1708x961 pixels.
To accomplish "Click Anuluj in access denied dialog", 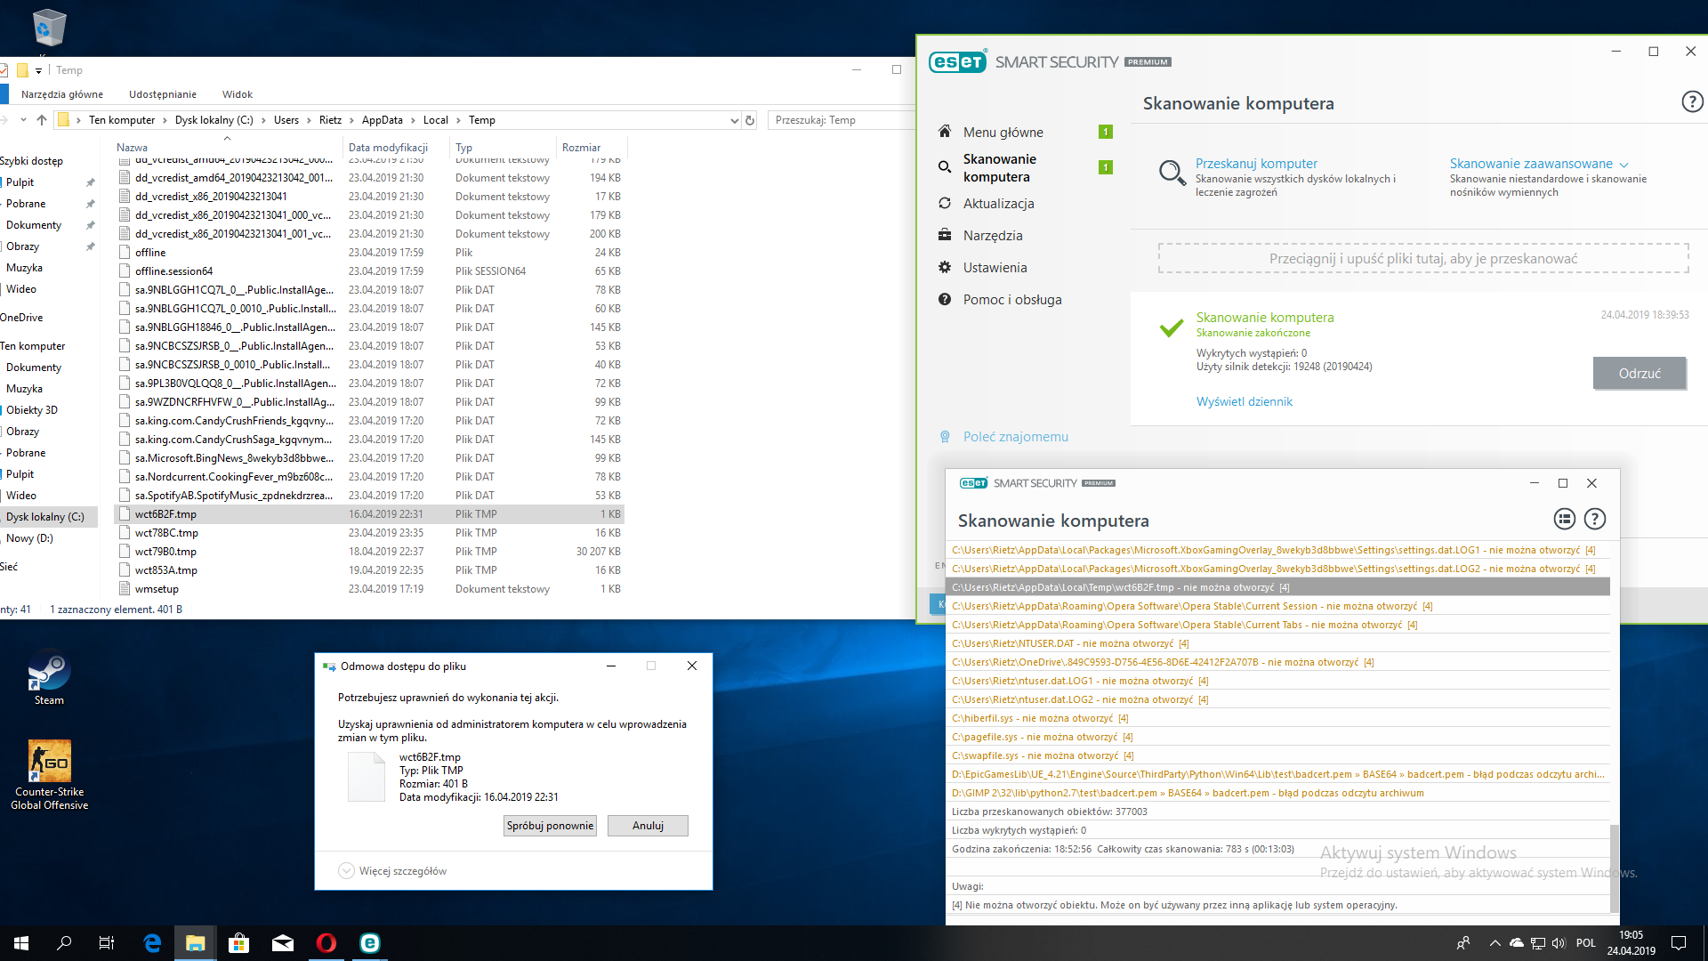I will coord(648,825).
